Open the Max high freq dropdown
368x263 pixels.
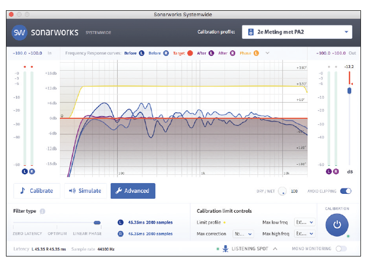(304, 234)
